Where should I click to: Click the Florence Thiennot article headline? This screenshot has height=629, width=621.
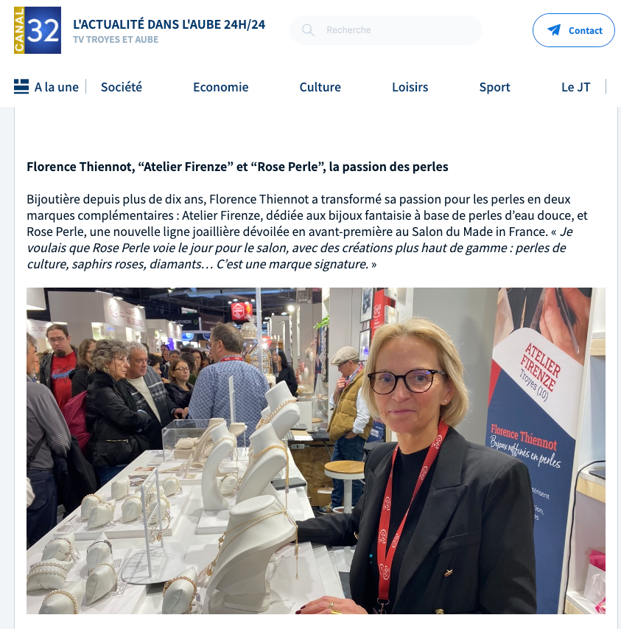point(238,167)
